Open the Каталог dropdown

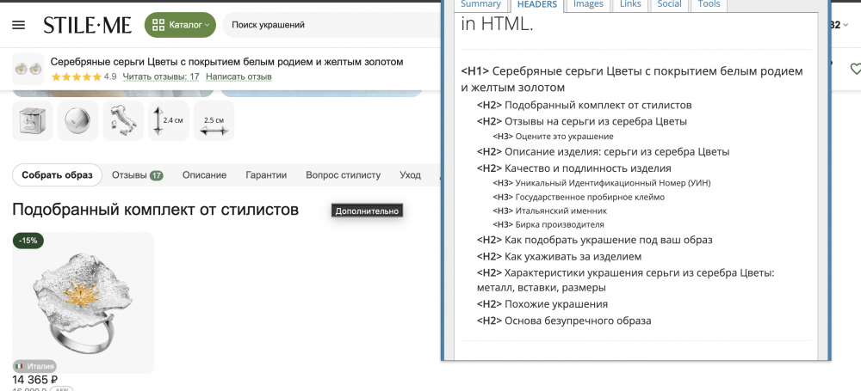pos(180,25)
